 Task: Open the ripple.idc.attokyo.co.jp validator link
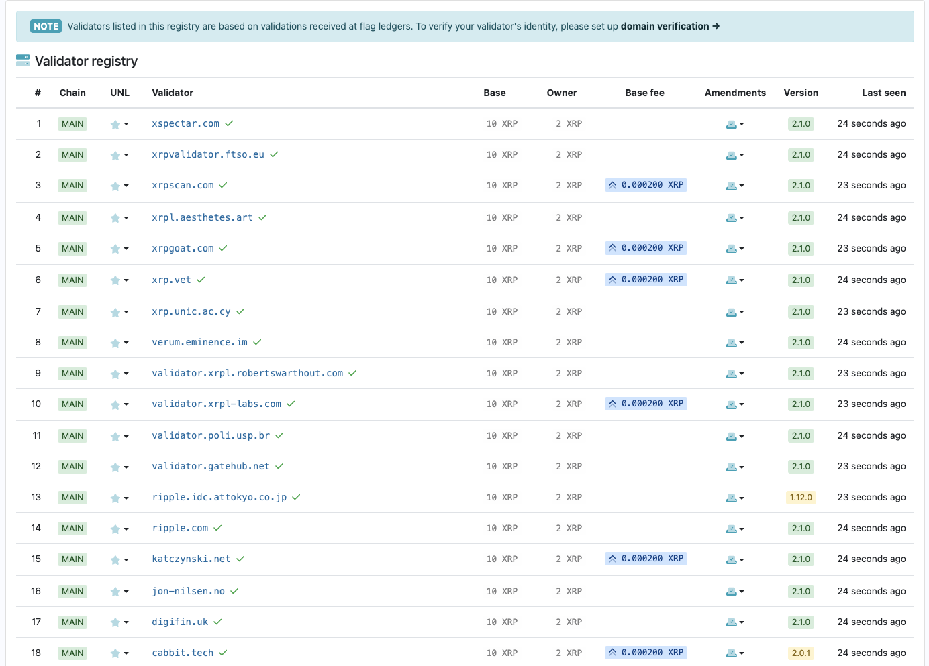(x=219, y=497)
